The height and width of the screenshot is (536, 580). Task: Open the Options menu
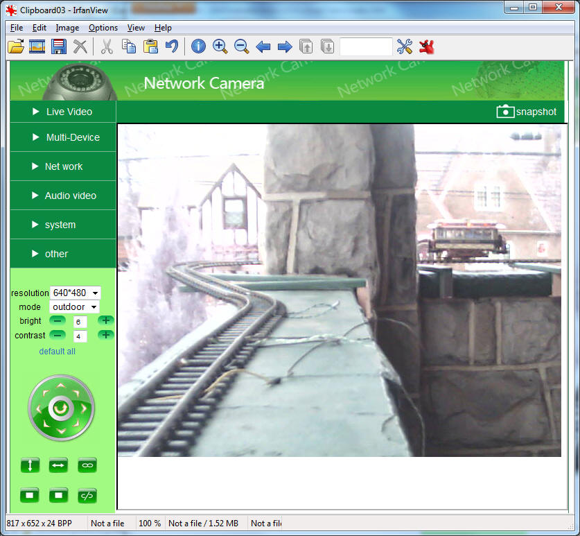coord(103,28)
